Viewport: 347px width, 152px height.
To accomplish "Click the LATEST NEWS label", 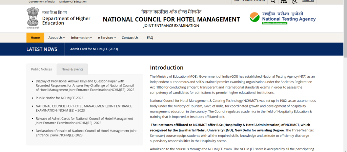I will click(42, 49).
